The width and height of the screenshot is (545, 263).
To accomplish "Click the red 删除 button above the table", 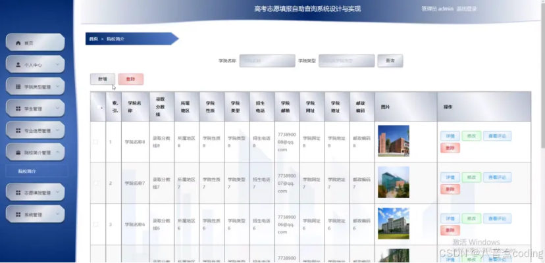I will (131, 79).
